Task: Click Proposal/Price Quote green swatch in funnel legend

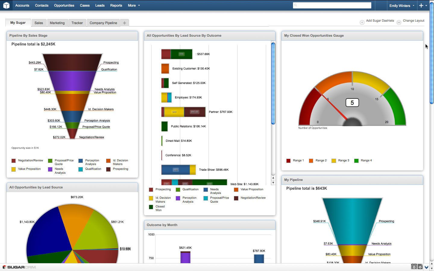Action: tap(50, 161)
